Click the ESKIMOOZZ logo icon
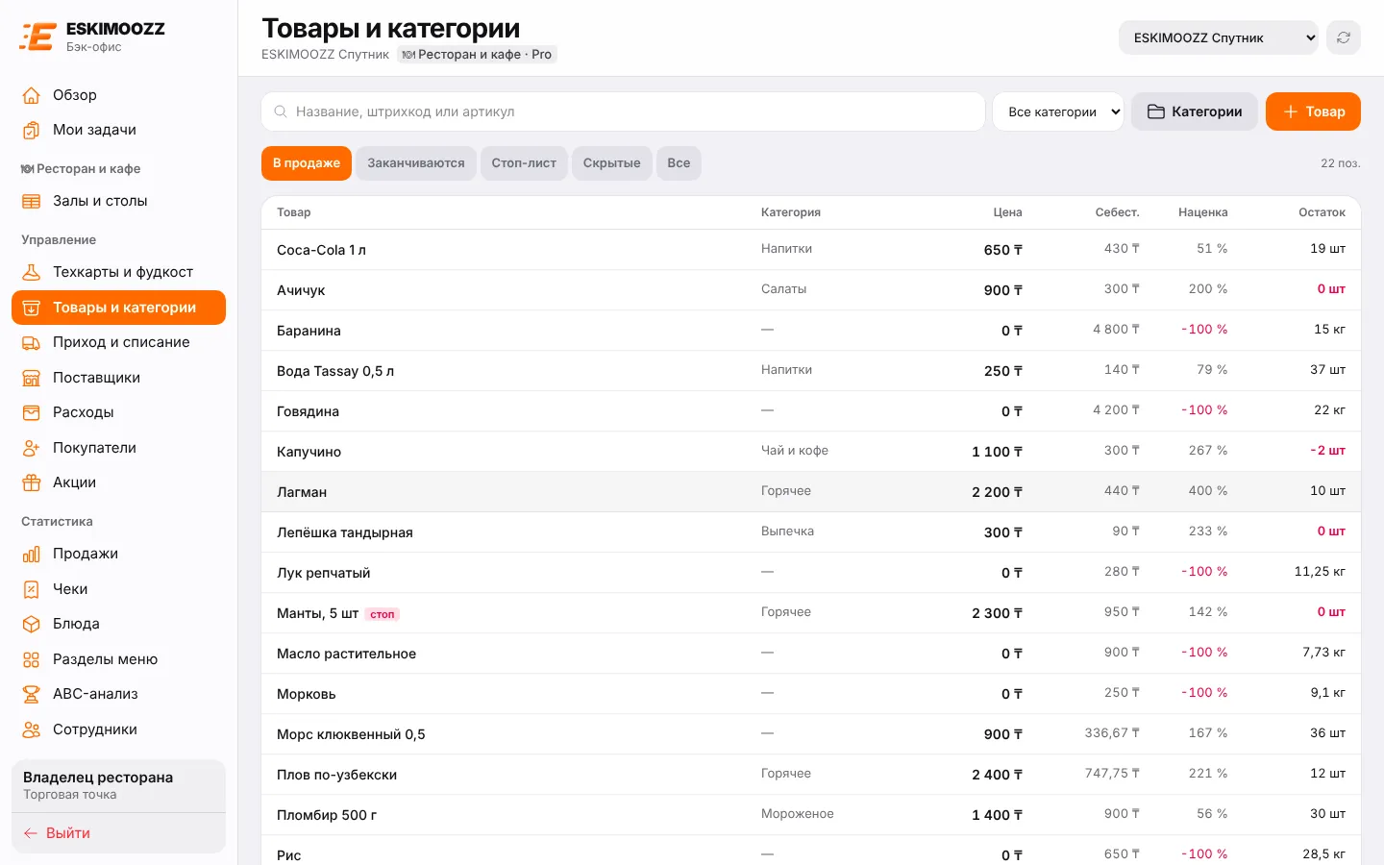The height and width of the screenshot is (865, 1384). click(x=37, y=37)
